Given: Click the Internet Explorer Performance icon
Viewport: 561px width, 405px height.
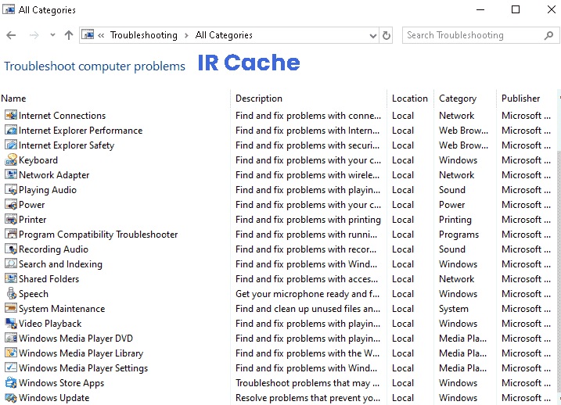Looking at the screenshot, I should point(11,130).
